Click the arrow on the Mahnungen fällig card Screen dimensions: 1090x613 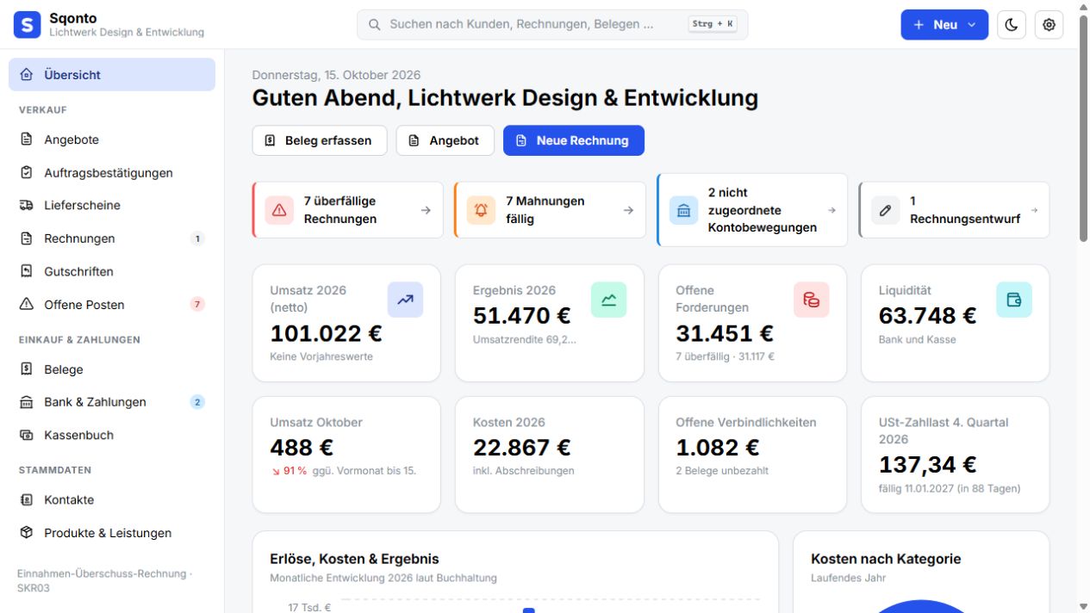coord(628,210)
